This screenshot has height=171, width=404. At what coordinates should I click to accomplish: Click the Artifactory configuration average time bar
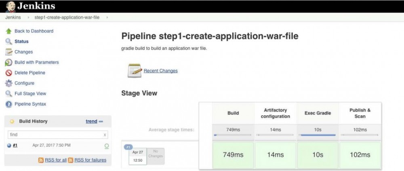(x=275, y=135)
